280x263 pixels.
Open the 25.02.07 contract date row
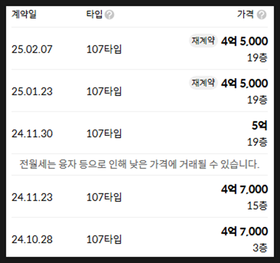pyautogui.click(x=140, y=49)
